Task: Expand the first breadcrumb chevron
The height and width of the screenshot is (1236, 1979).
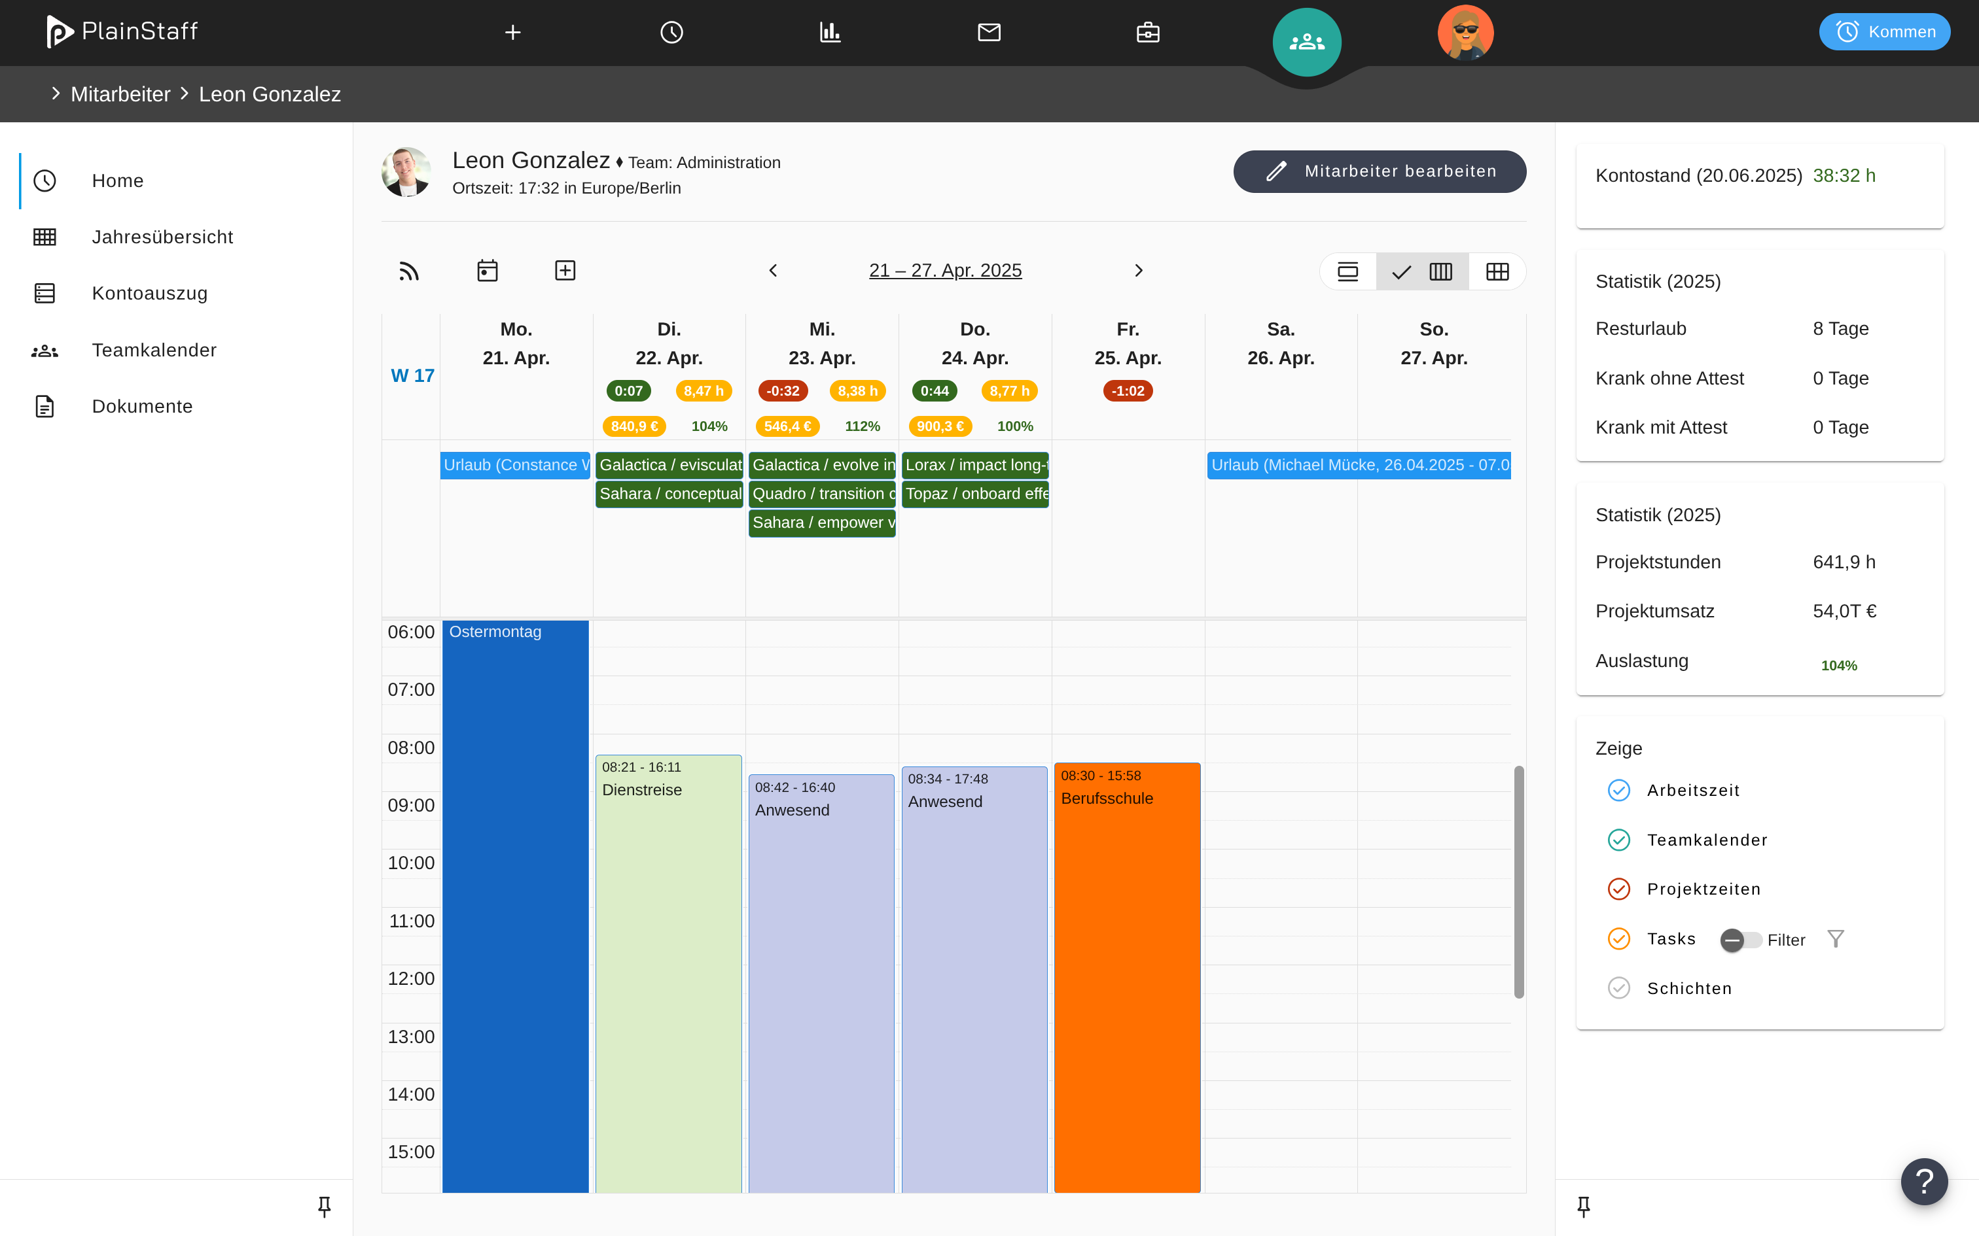Action: tap(56, 93)
